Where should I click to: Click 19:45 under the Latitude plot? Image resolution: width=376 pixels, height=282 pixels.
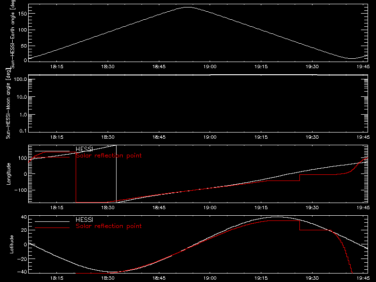click(x=363, y=278)
